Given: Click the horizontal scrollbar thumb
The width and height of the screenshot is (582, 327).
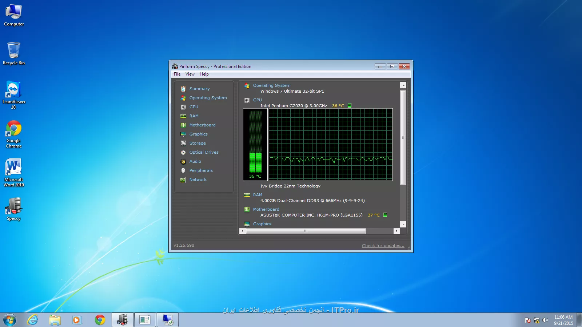Looking at the screenshot, I should [x=306, y=231].
